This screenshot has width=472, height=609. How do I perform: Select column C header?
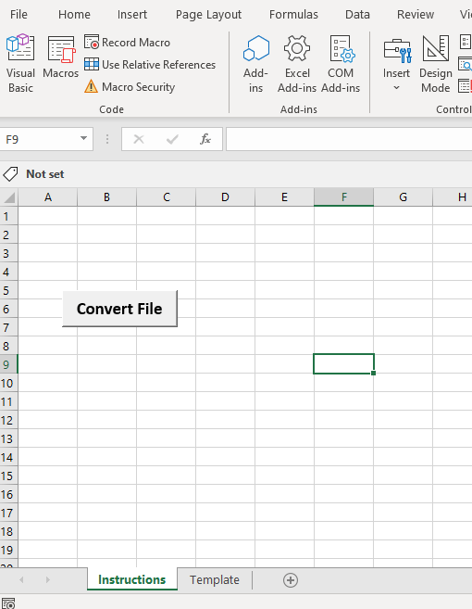pyautogui.click(x=167, y=197)
